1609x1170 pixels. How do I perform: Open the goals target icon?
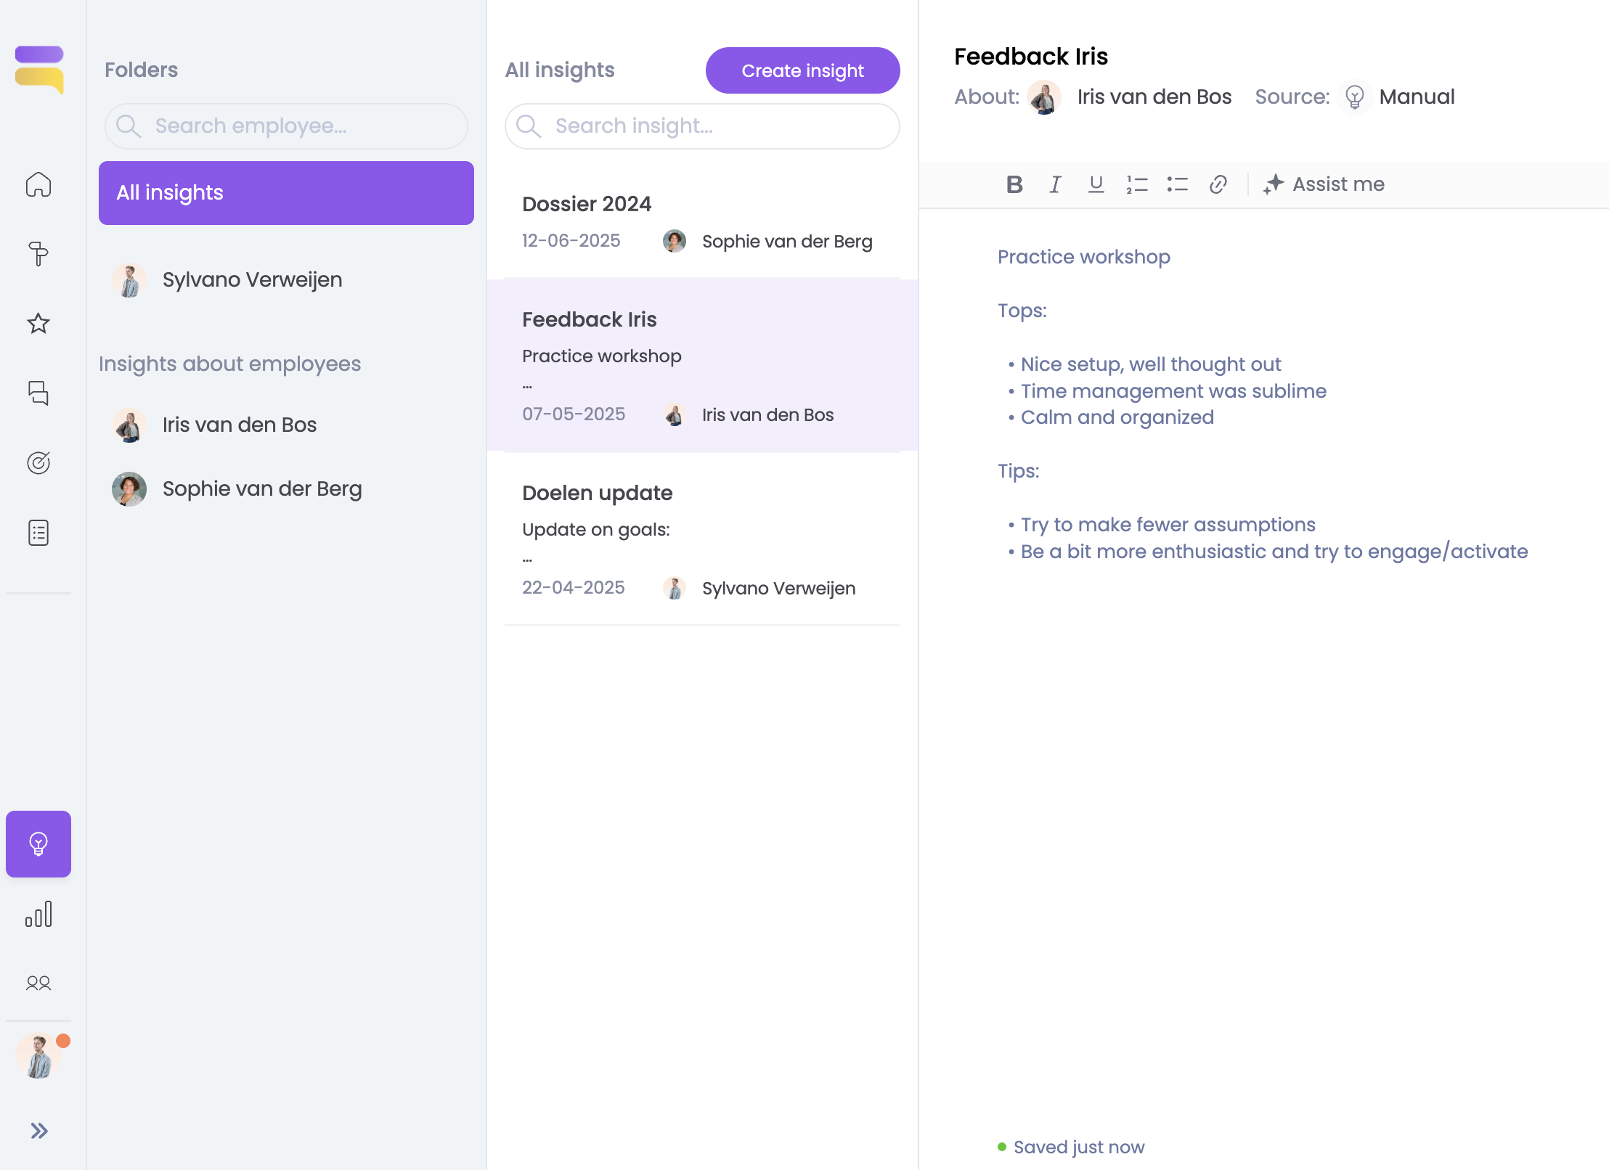click(x=38, y=463)
